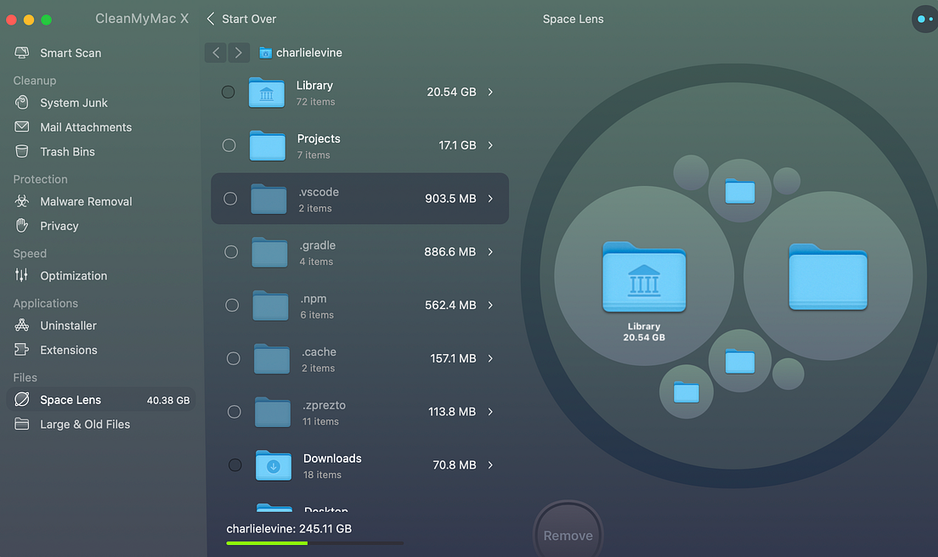Viewport: 938px width, 557px height.
Task: Click the charlielevine home folder icon in breadcrumb
Action: point(266,53)
